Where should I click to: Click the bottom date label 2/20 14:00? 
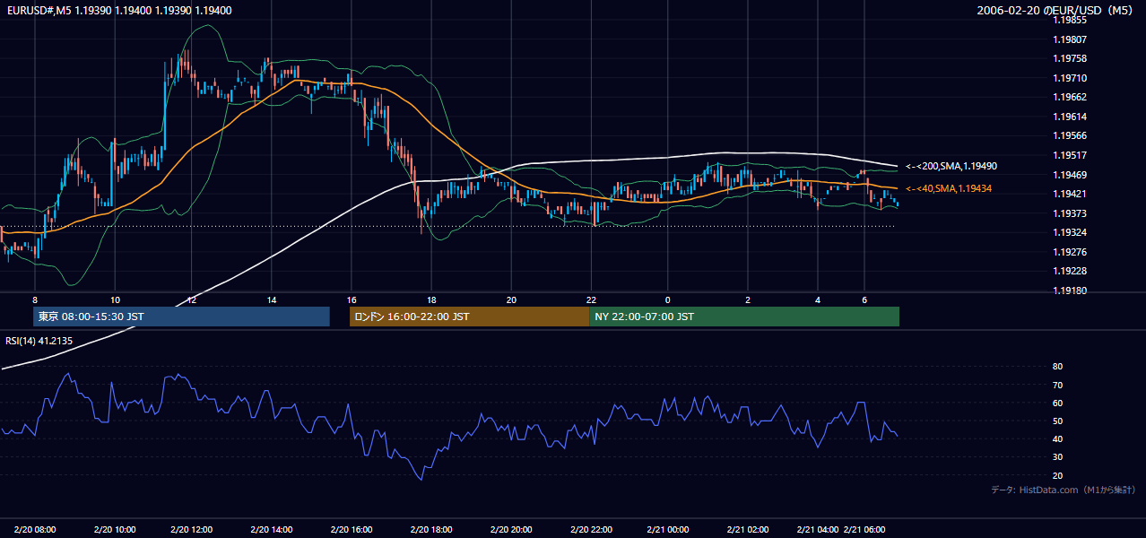(271, 530)
